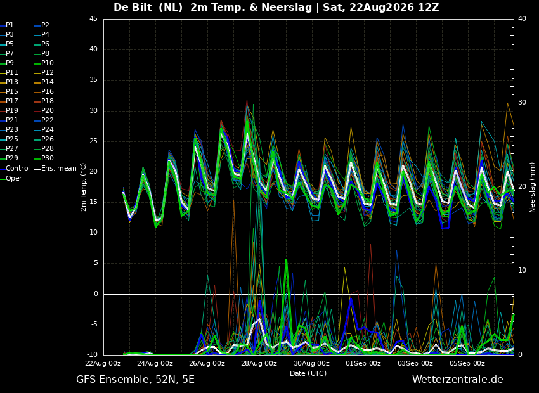Screen dimensions: 539x393
Task: Click legend label P5
Action: pos(10,44)
